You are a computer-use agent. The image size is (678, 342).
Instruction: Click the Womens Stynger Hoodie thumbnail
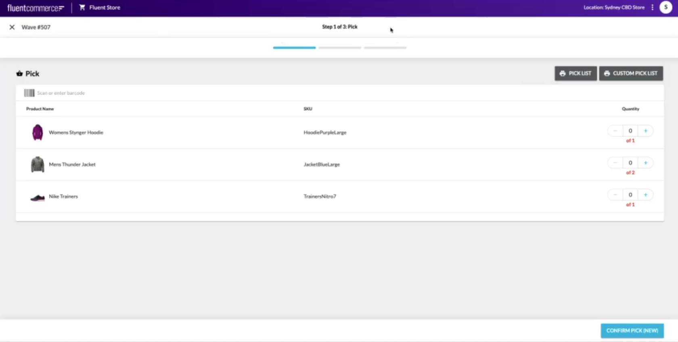(x=38, y=132)
